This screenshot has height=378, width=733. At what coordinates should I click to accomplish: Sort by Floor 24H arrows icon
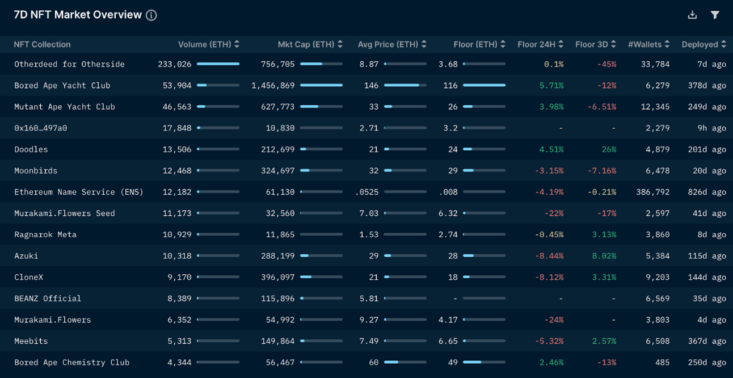(x=561, y=44)
